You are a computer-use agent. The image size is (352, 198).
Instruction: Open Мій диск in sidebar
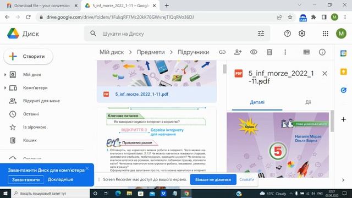32,75
